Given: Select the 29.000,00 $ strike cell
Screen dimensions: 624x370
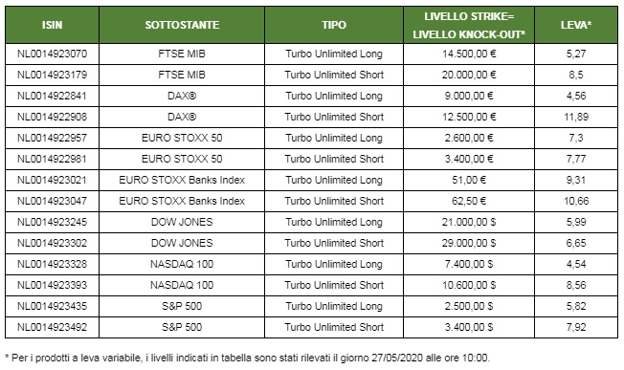Looking at the screenshot, I should click(469, 243).
